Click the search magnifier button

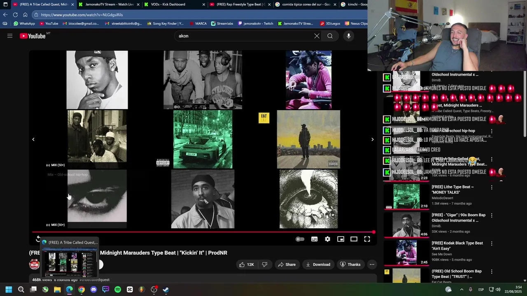[x=330, y=36]
